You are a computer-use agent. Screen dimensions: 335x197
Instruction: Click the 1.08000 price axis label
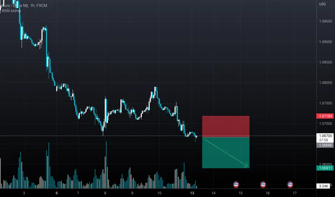tap(325, 83)
